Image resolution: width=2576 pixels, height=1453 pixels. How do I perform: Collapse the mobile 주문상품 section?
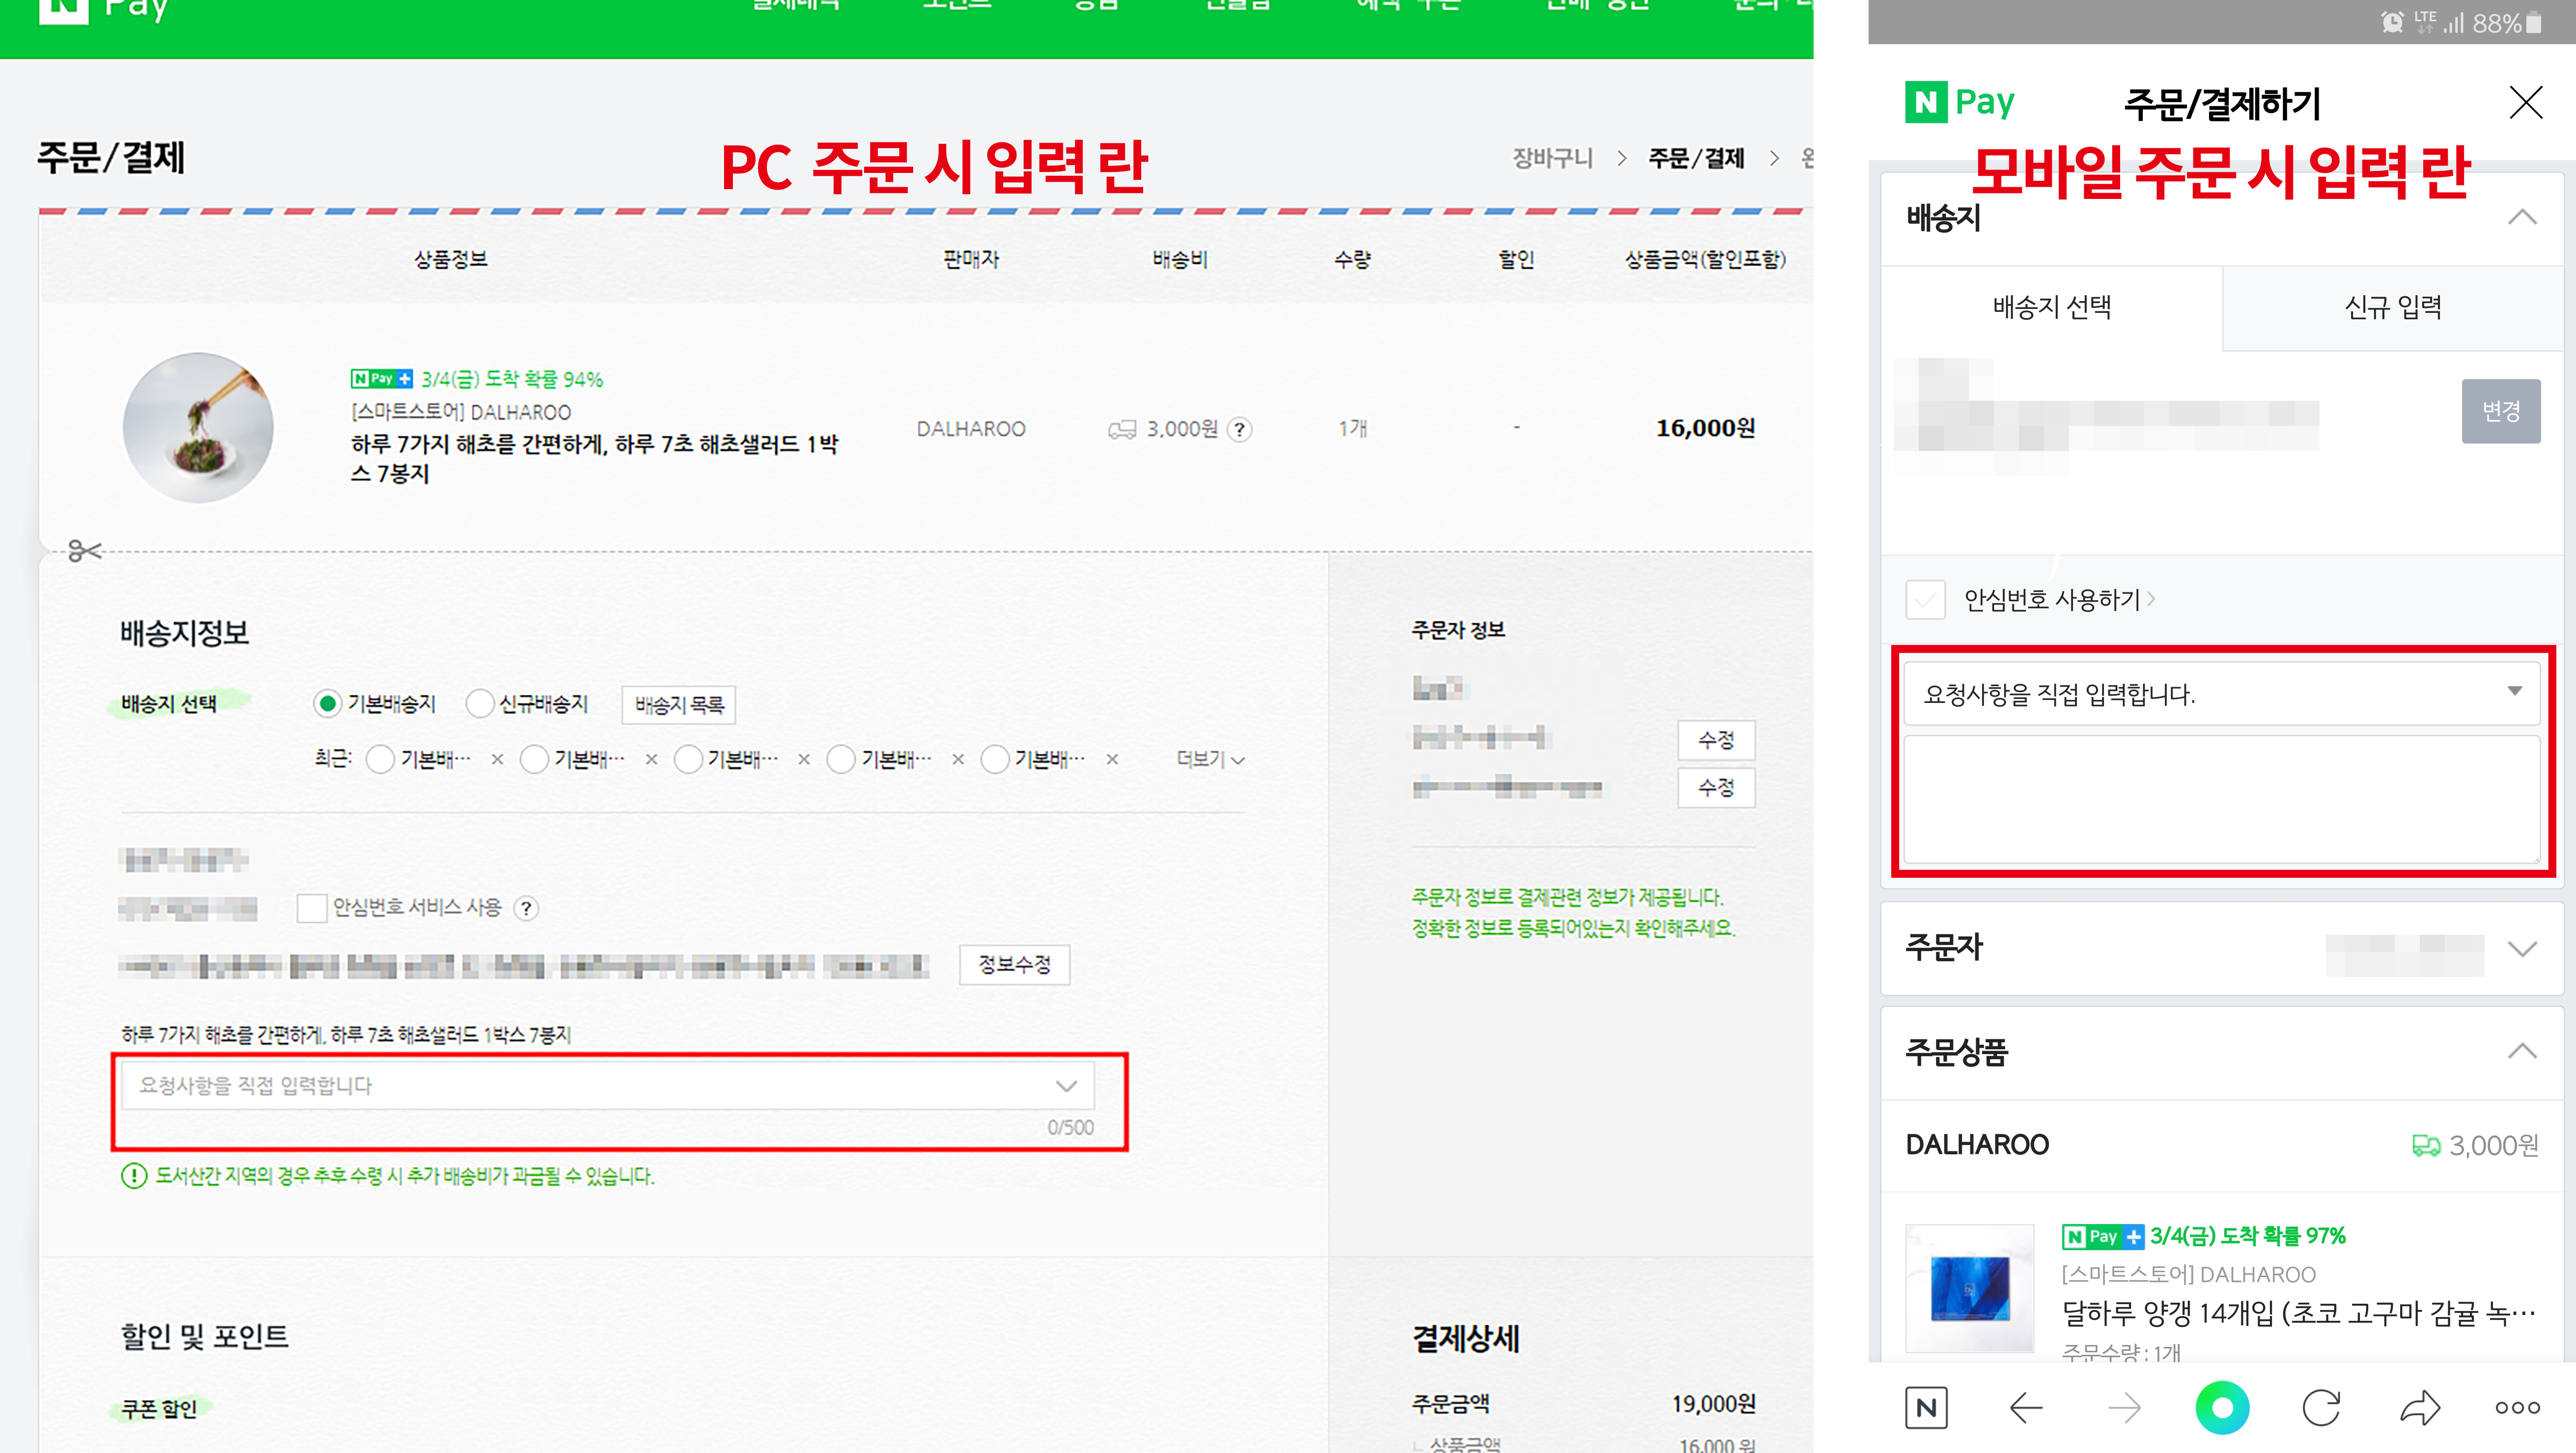2522,1051
